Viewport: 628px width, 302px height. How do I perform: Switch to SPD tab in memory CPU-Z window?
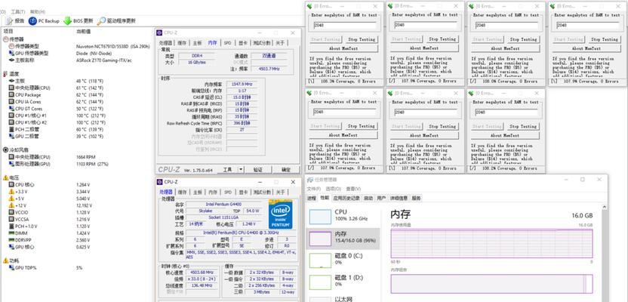click(227, 43)
